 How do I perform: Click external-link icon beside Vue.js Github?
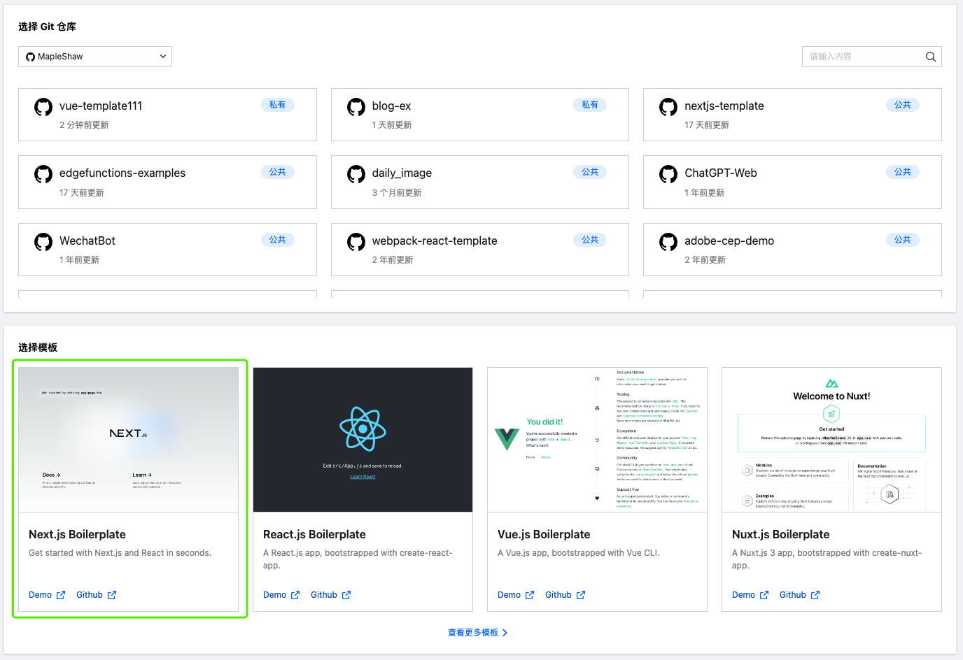click(581, 595)
